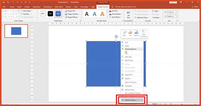Click the New Comment icon in mini toolbar
The image size is (201, 106).
tap(144, 33)
